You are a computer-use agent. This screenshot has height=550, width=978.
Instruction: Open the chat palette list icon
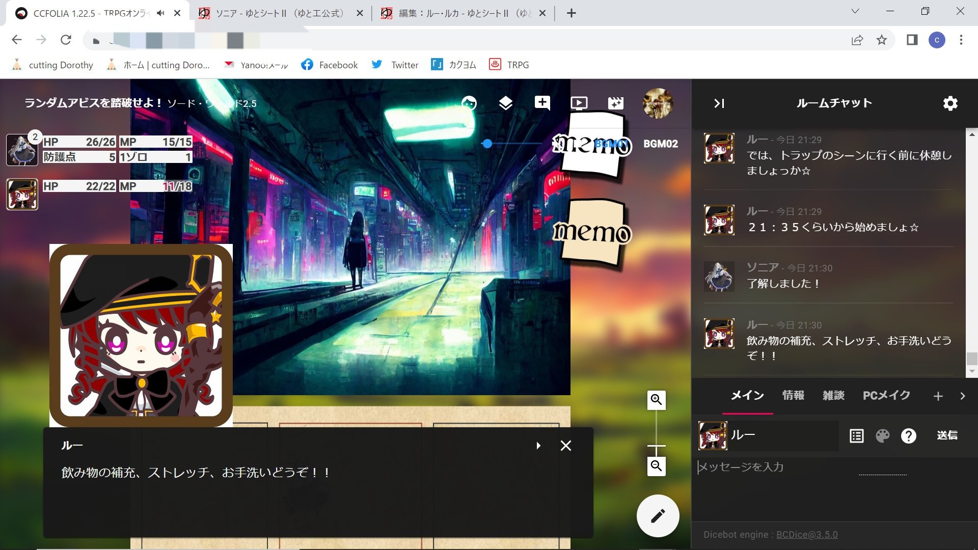point(857,436)
